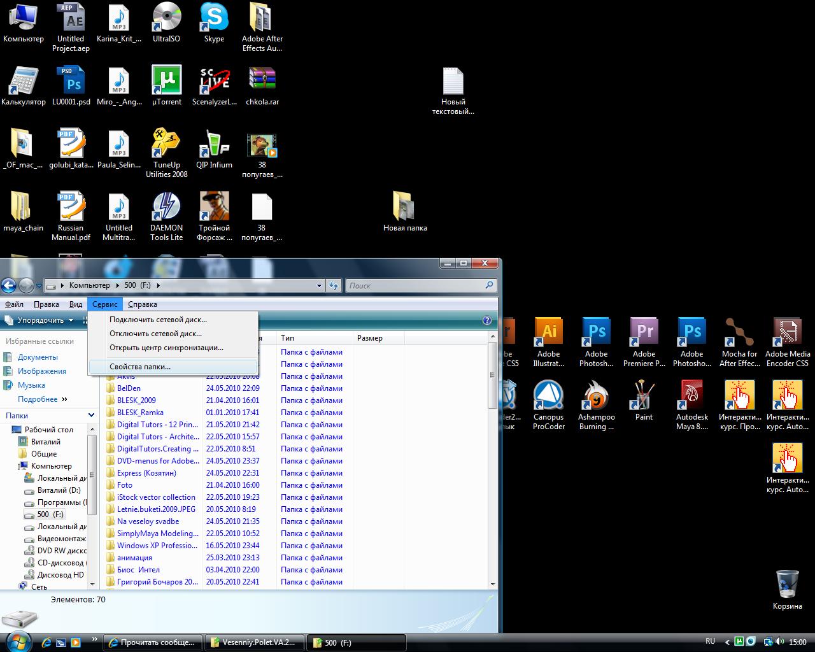Sort files by the Тип column
Image resolution: width=815 pixels, height=652 pixels.
click(x=315, y=338)
